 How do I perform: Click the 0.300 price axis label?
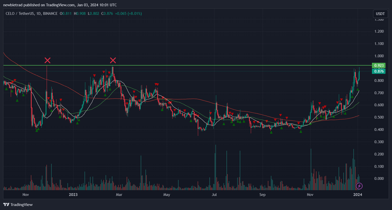pyautogui.click(x=379, y=142)
